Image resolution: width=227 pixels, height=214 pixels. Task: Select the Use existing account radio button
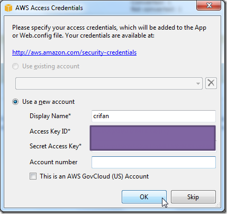click(x=15, y=66)
